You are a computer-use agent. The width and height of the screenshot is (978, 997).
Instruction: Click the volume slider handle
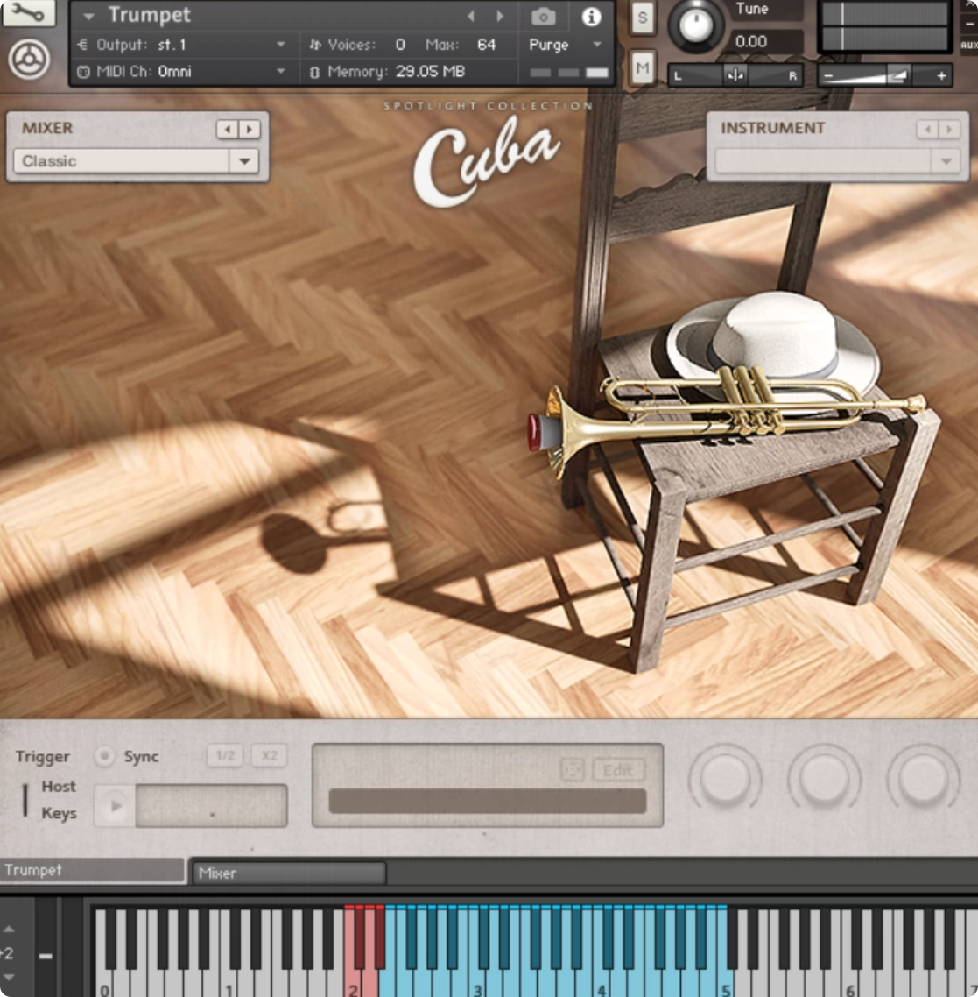click(x=898, y=76)
